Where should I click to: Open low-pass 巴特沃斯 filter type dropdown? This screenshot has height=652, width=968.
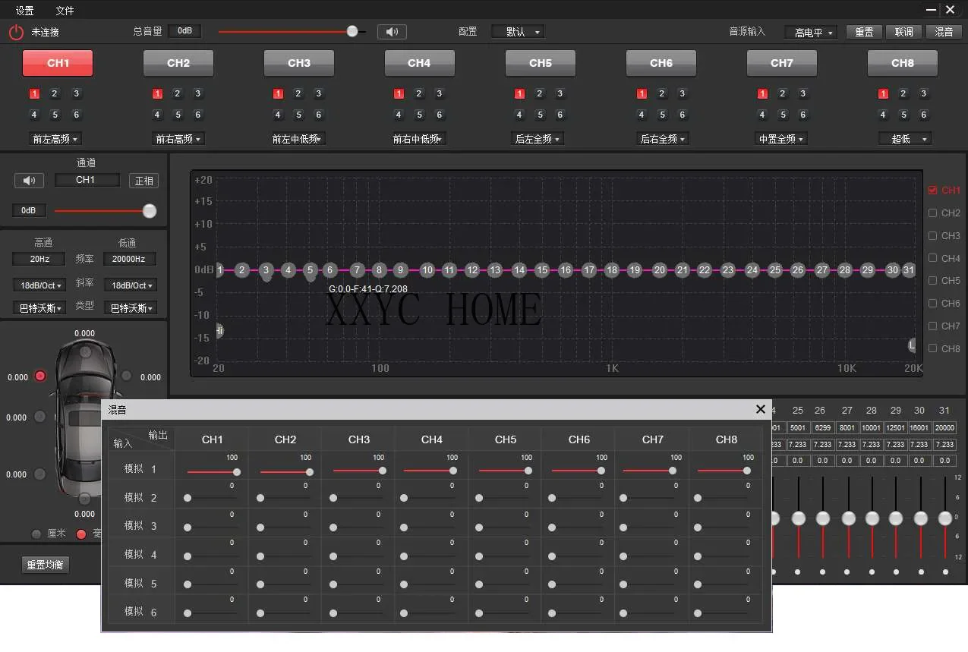coord(130,308)
